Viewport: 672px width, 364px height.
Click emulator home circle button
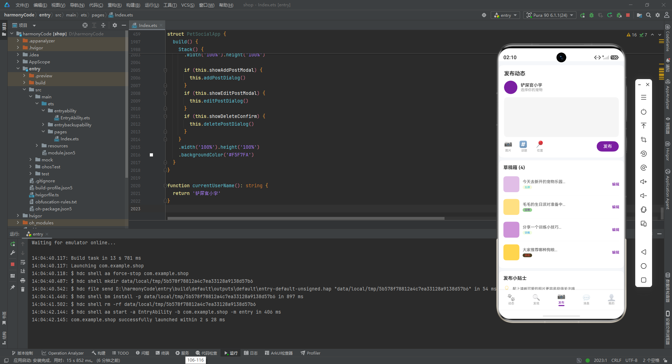click(644, 266)
